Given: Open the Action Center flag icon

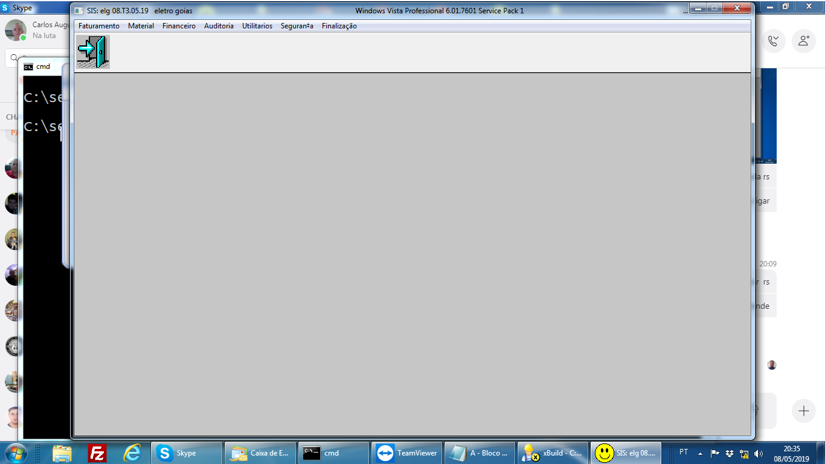Looking at the screenshot, I should [715, 453].
